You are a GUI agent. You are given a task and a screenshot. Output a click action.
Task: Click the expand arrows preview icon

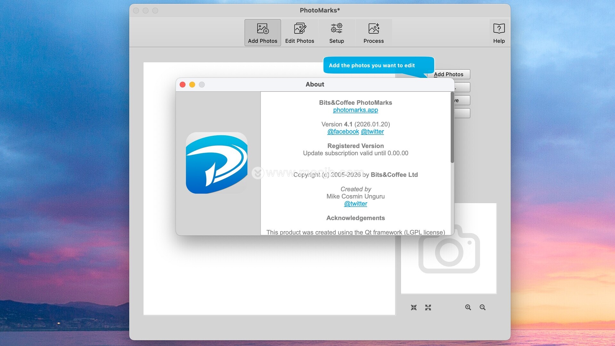(428, 308)
